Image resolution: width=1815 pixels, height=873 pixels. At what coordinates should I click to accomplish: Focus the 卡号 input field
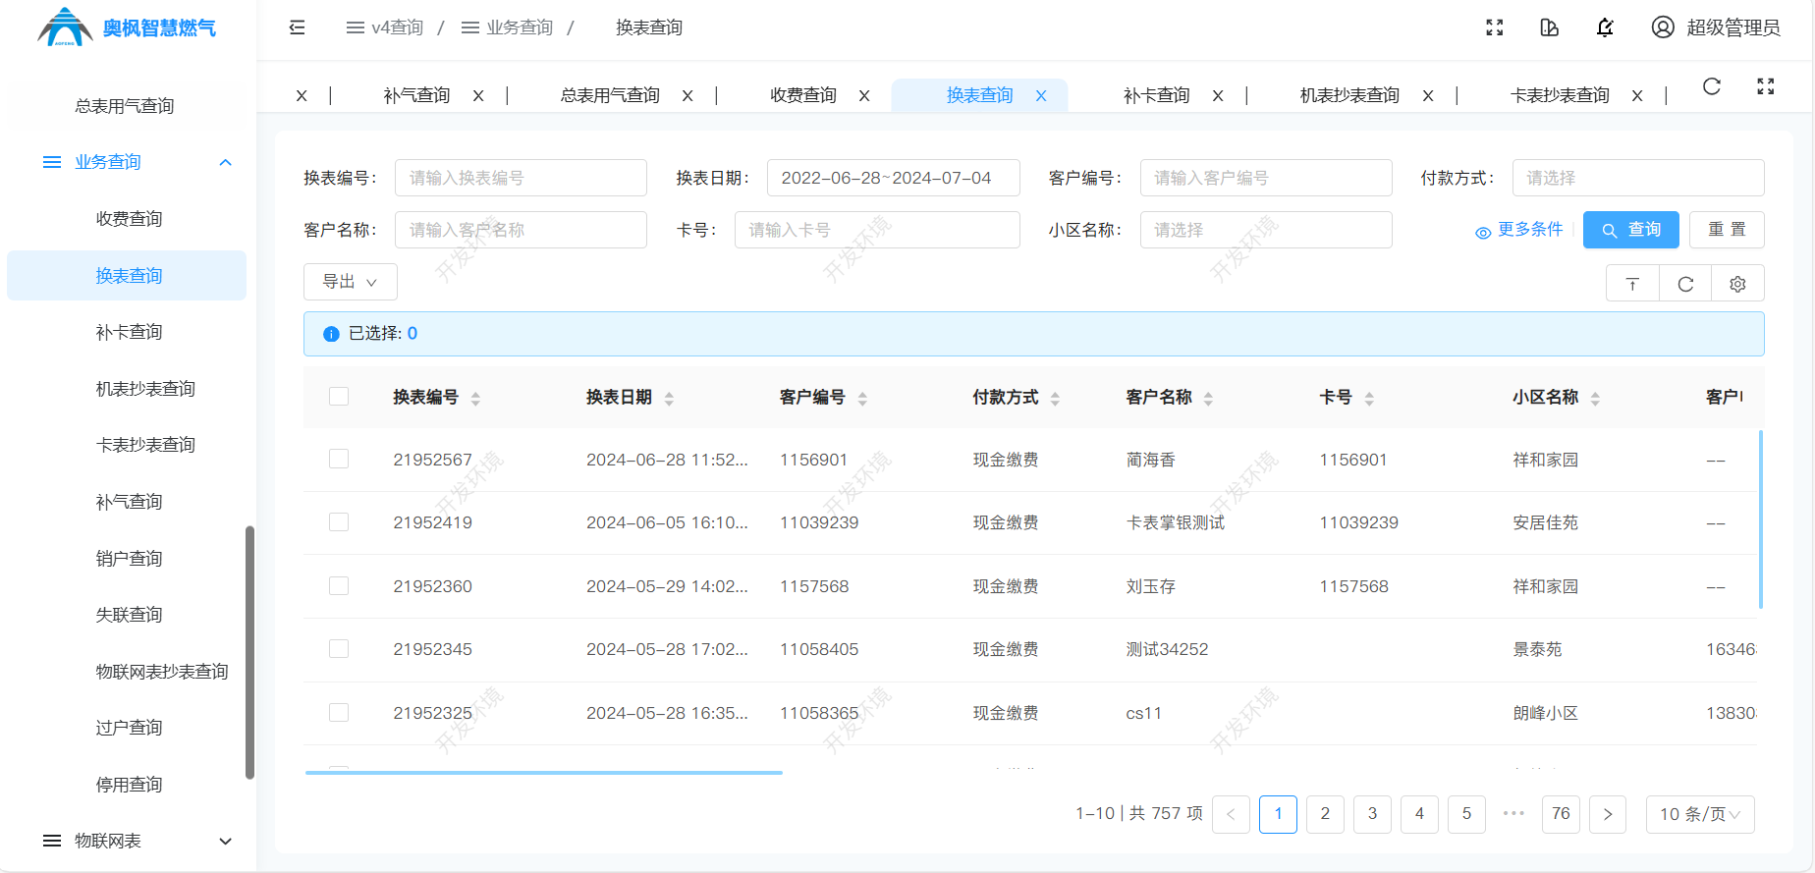877,230
